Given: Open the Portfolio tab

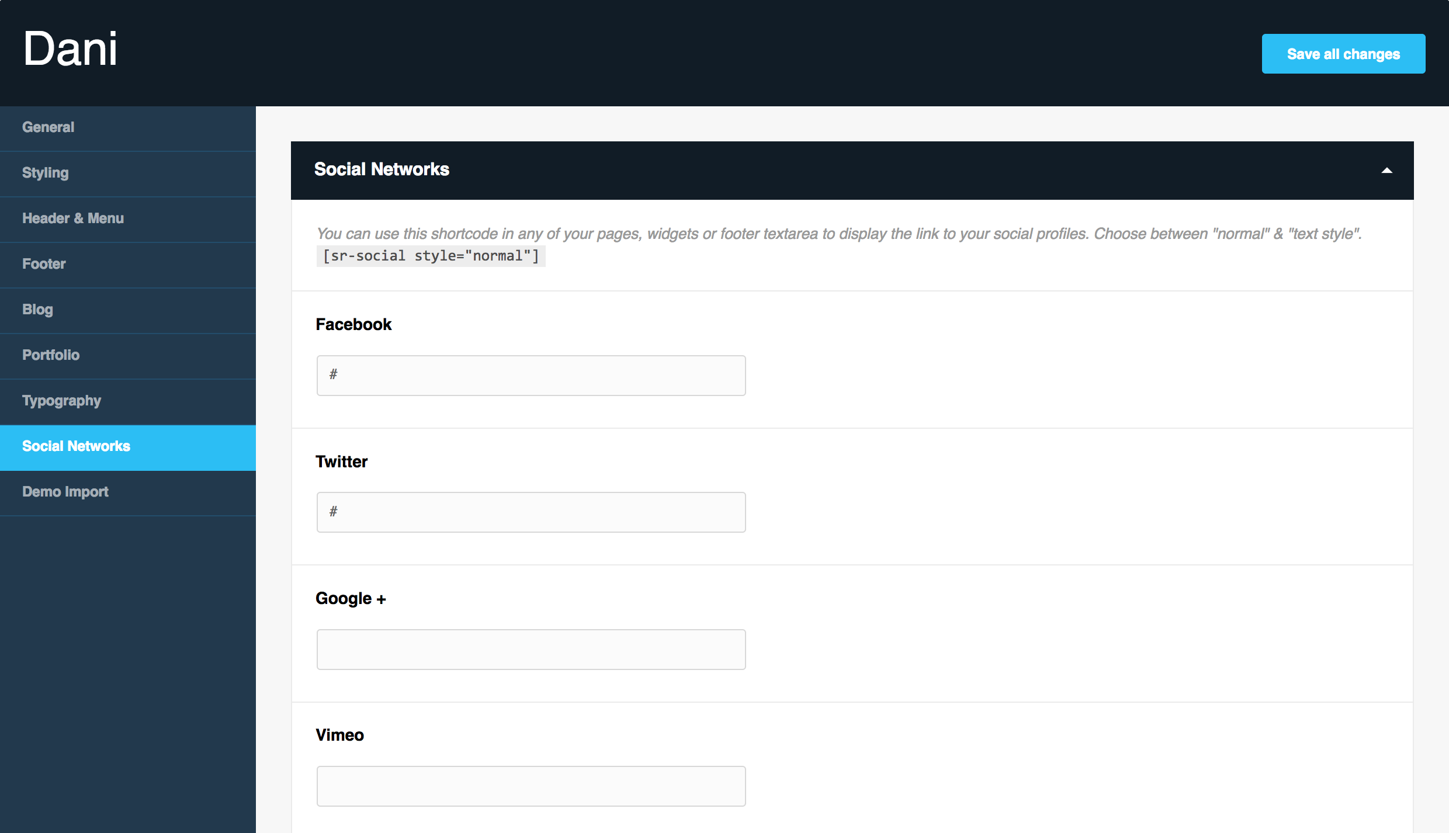Looking at the screenshot, I should pos(128,356).
